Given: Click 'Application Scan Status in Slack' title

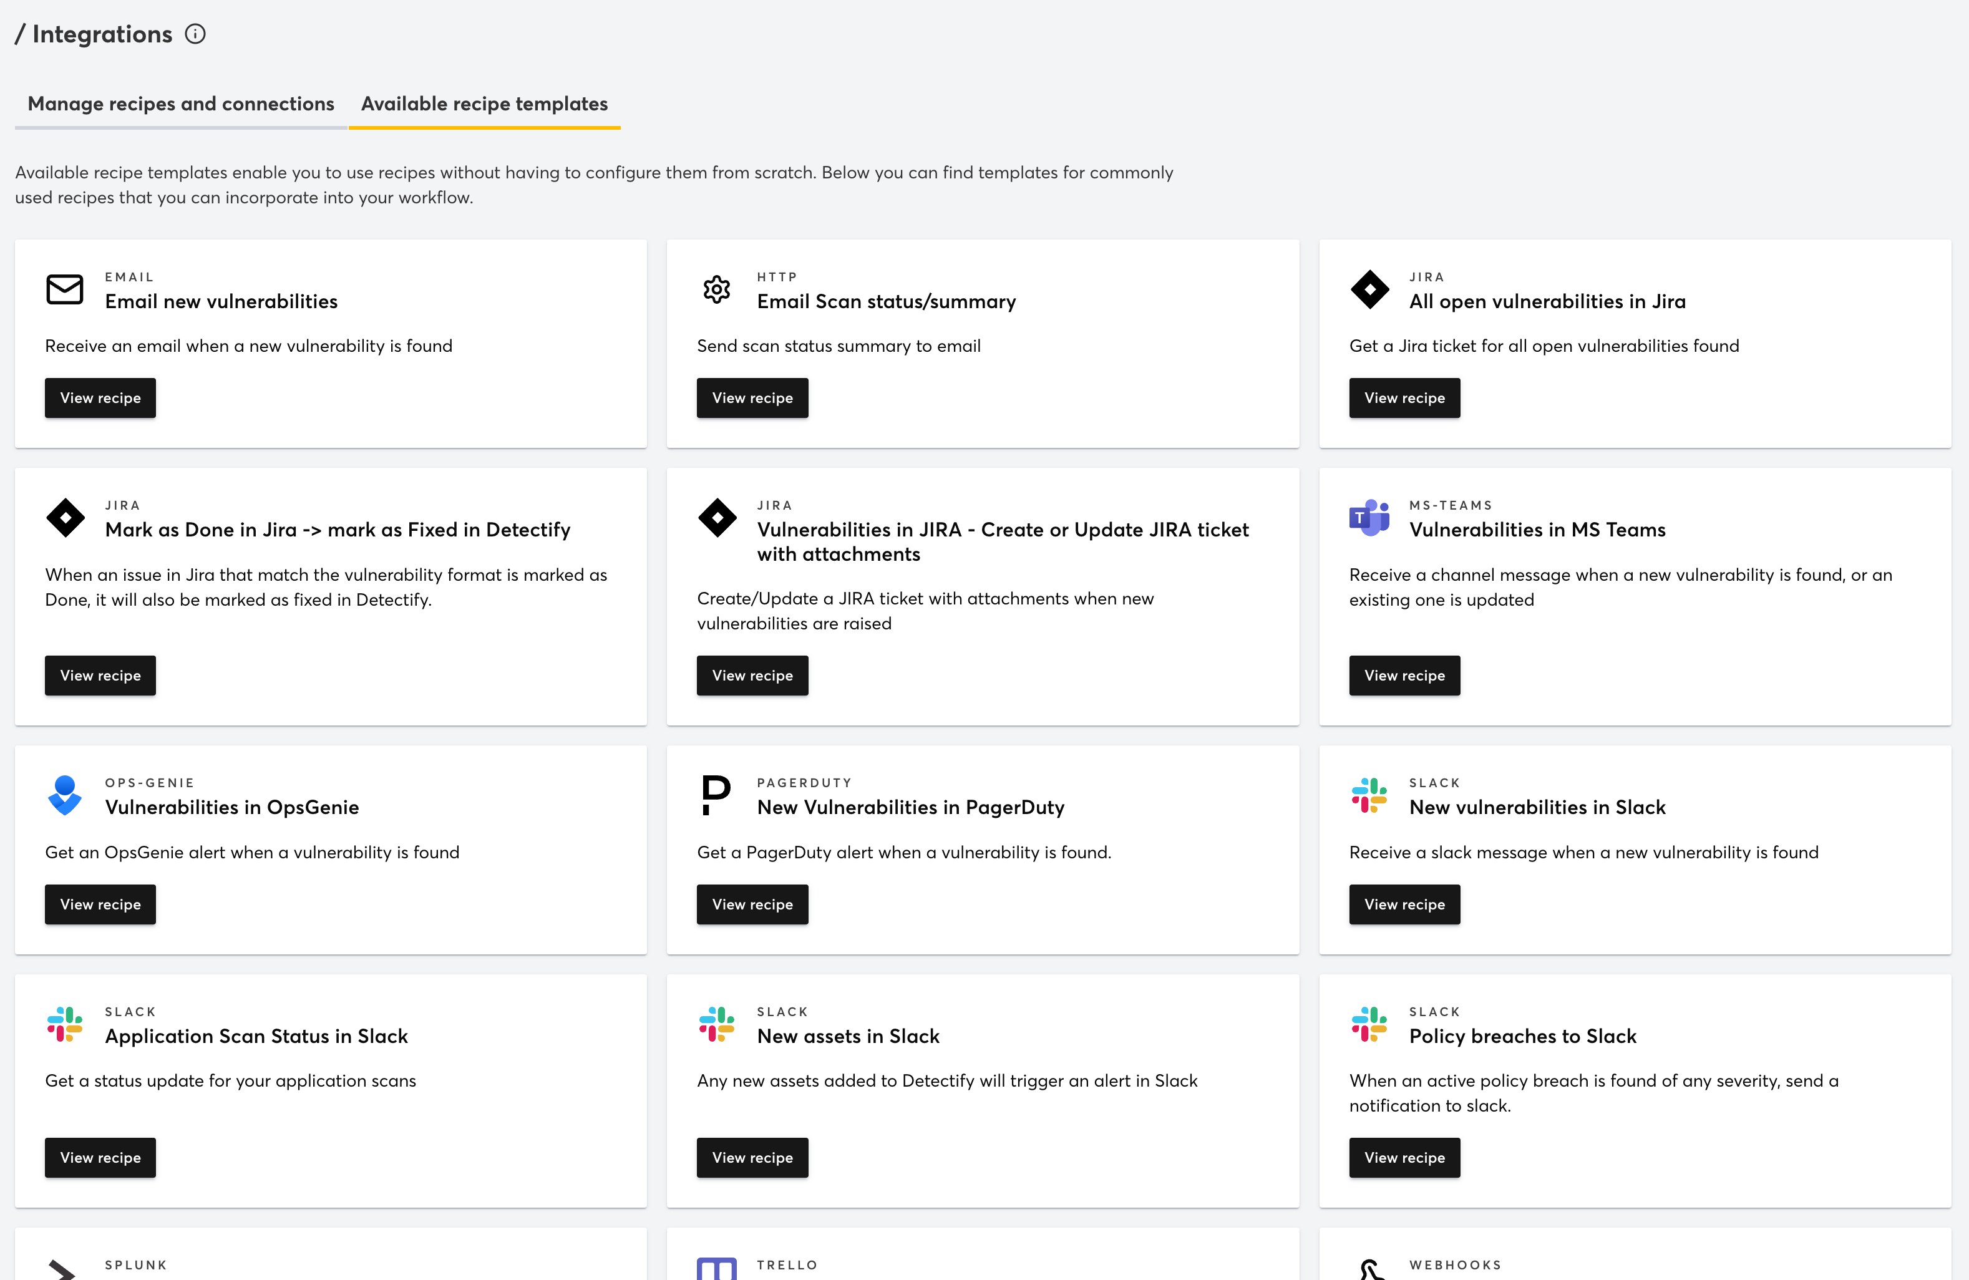Looking at the screenshot, I should point(256,1036).
